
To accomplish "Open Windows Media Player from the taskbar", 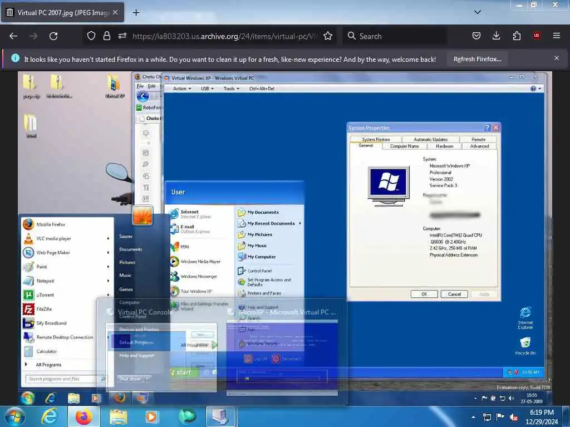I will (x=151, y=416).
